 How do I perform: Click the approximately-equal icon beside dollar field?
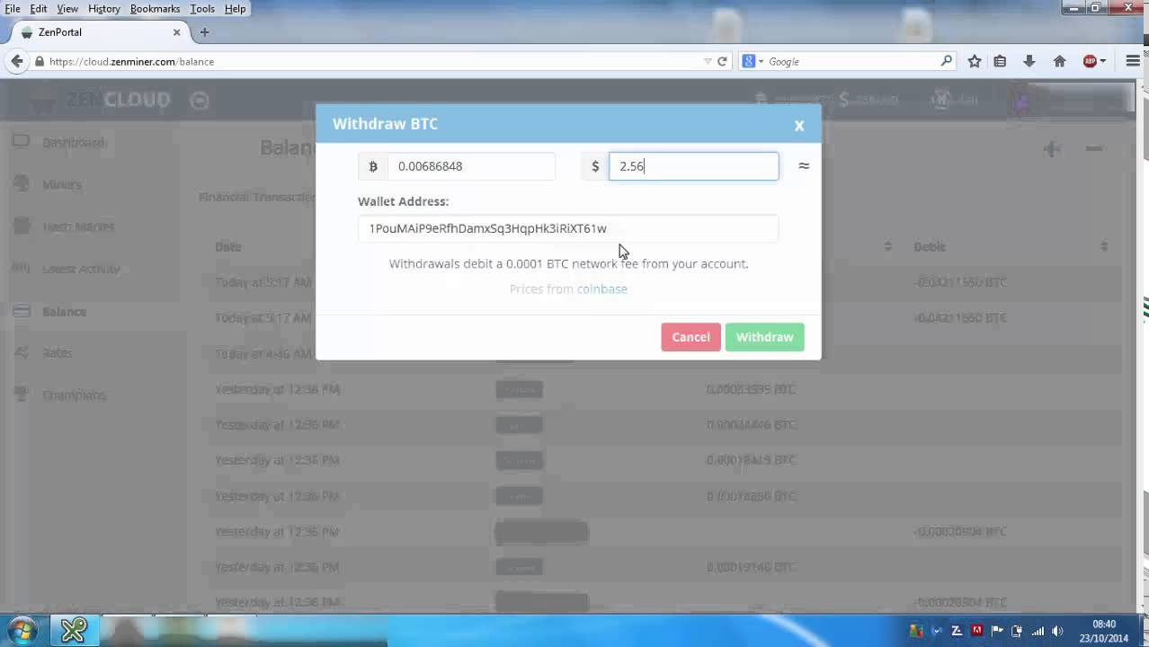804,166
